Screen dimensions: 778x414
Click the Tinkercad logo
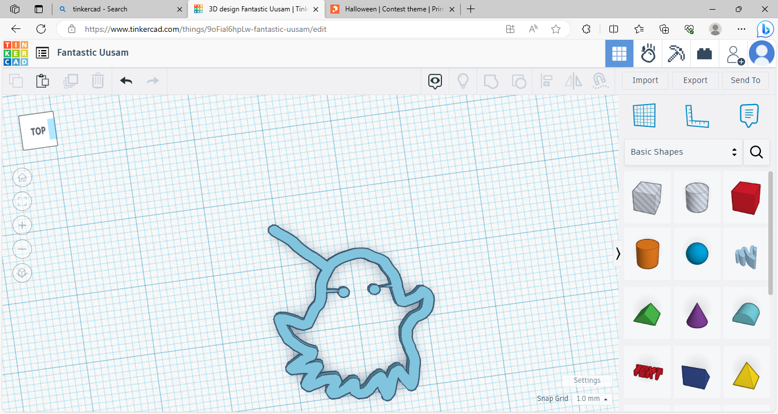(15, 53)
